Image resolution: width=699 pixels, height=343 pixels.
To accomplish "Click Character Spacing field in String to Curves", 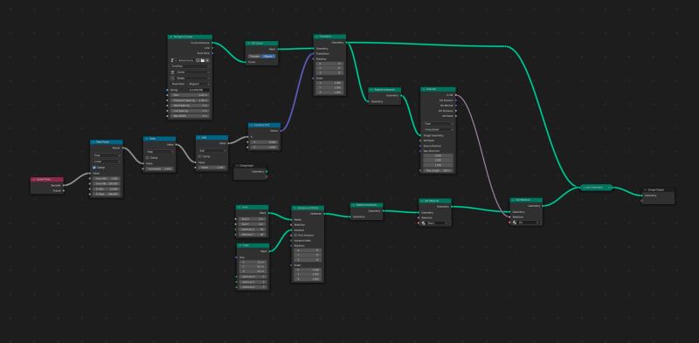I will point(190,100).
